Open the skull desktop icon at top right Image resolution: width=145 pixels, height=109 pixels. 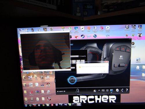(127, 28)
